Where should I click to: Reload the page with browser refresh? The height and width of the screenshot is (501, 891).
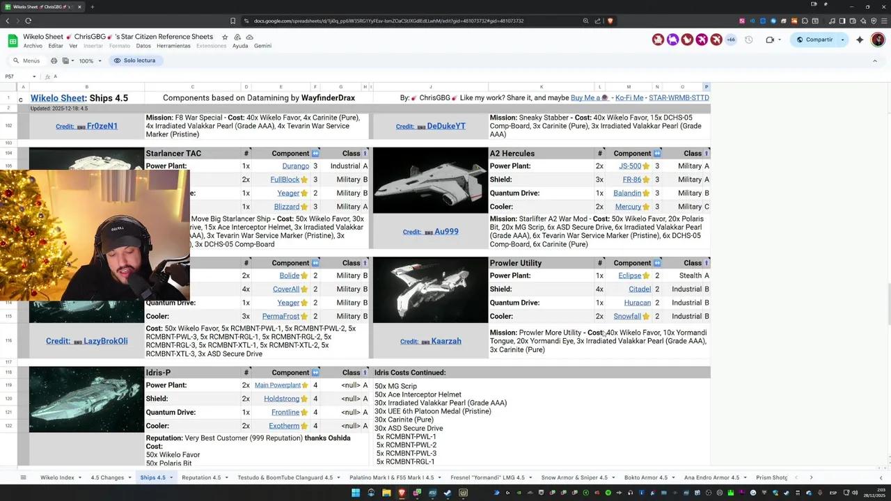[x=28, y=21]
